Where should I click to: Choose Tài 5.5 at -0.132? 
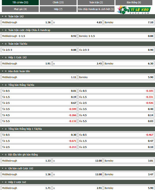[39, 121]
